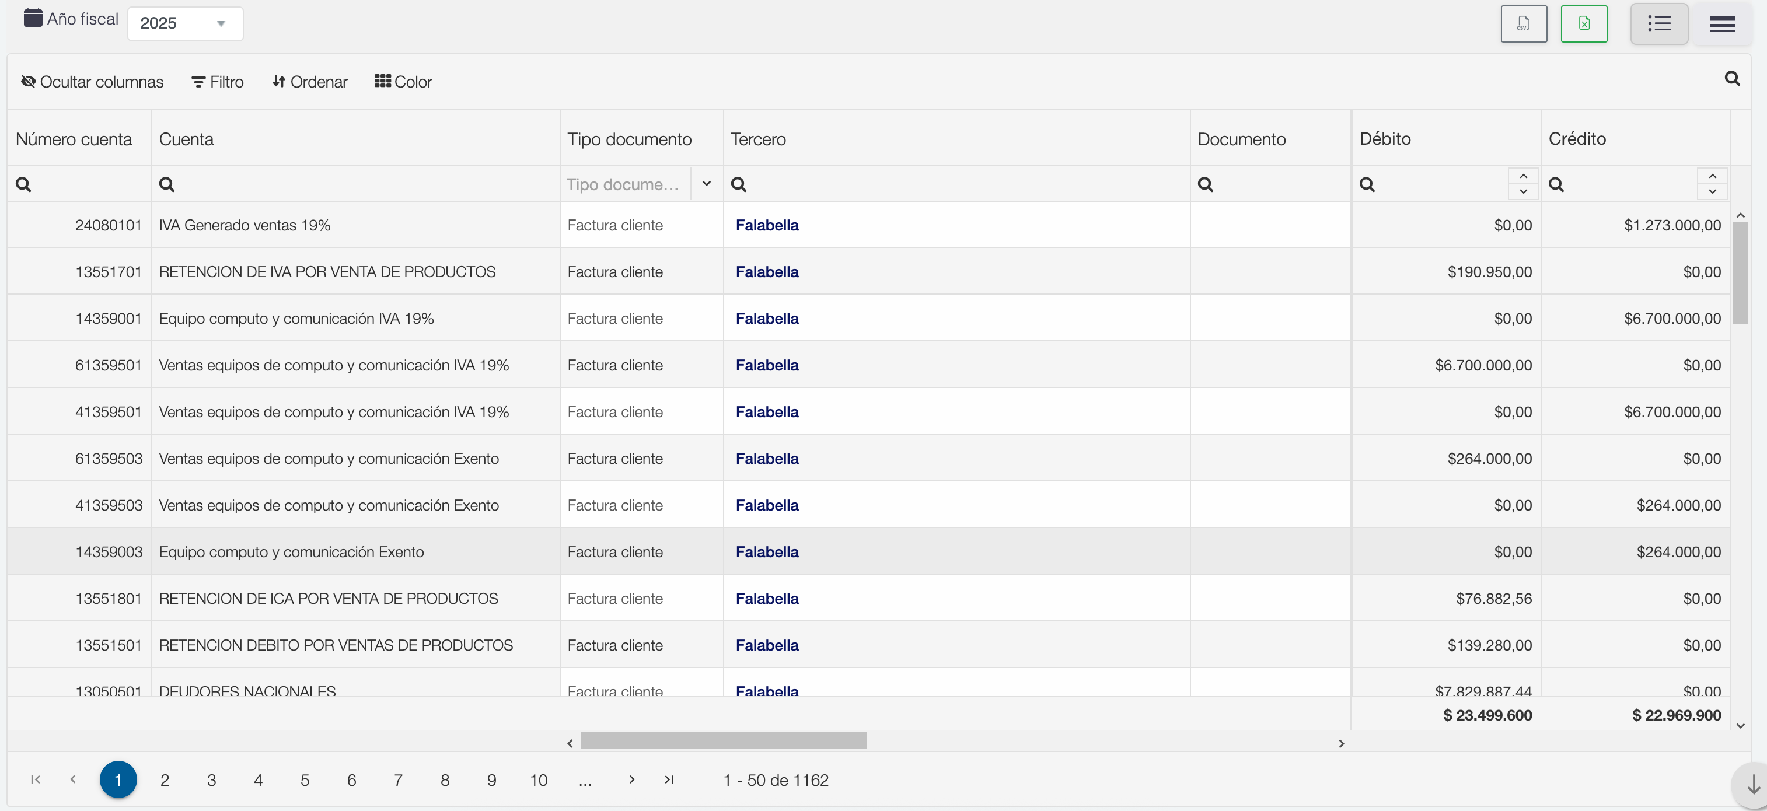Select account number 24080101 cell

point(79,225)
